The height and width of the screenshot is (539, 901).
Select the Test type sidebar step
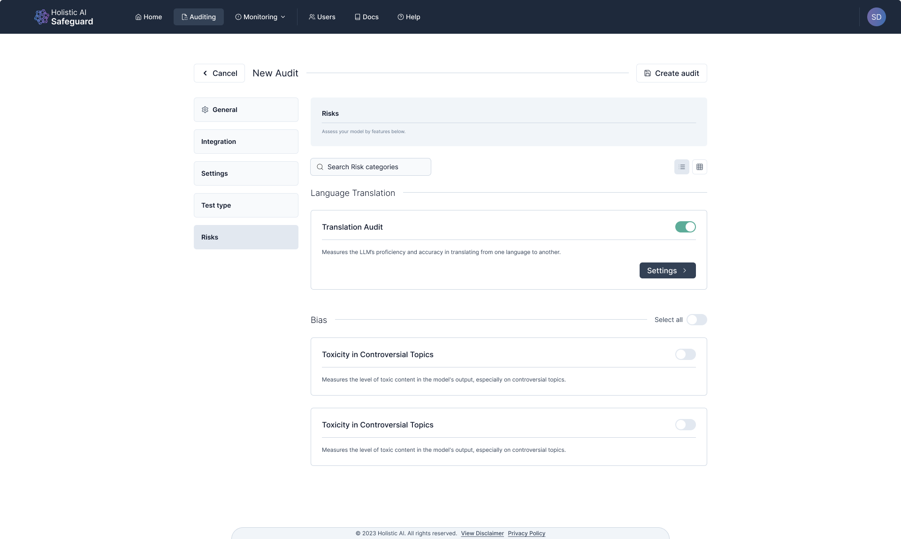point(246,205)
